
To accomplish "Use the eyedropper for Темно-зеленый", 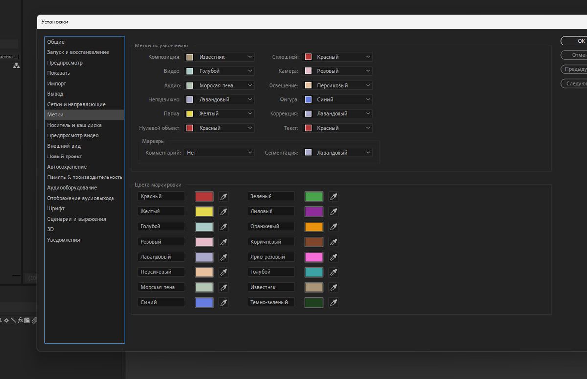I will (334, 303).
